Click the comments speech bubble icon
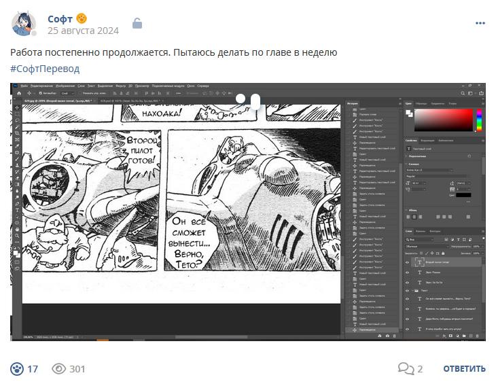496x386 pixels. [406, 368]
